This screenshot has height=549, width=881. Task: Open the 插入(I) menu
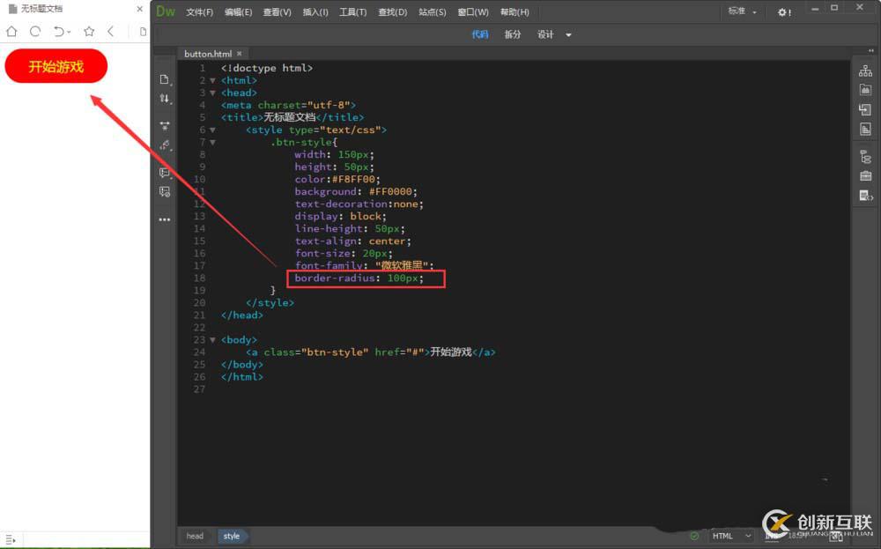(x=315, y=11)
